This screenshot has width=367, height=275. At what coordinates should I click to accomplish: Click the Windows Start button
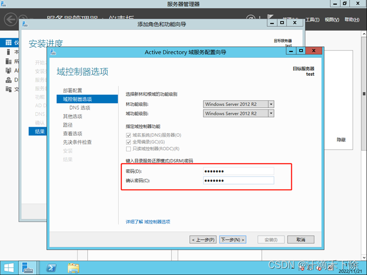click(x=9, y=268)
